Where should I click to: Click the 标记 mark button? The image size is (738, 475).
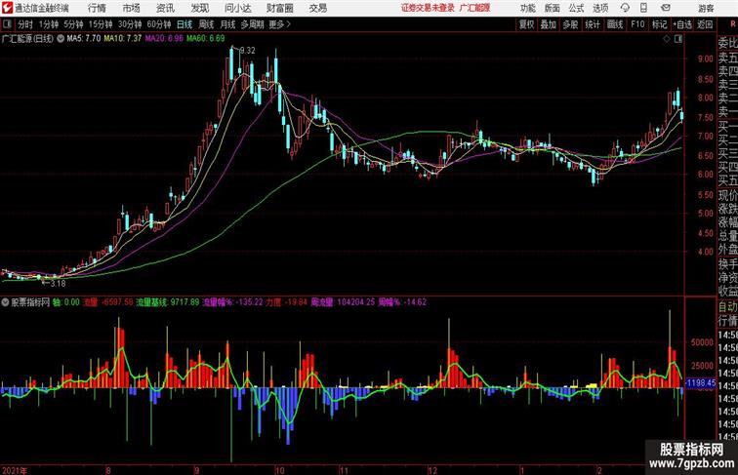659,24
